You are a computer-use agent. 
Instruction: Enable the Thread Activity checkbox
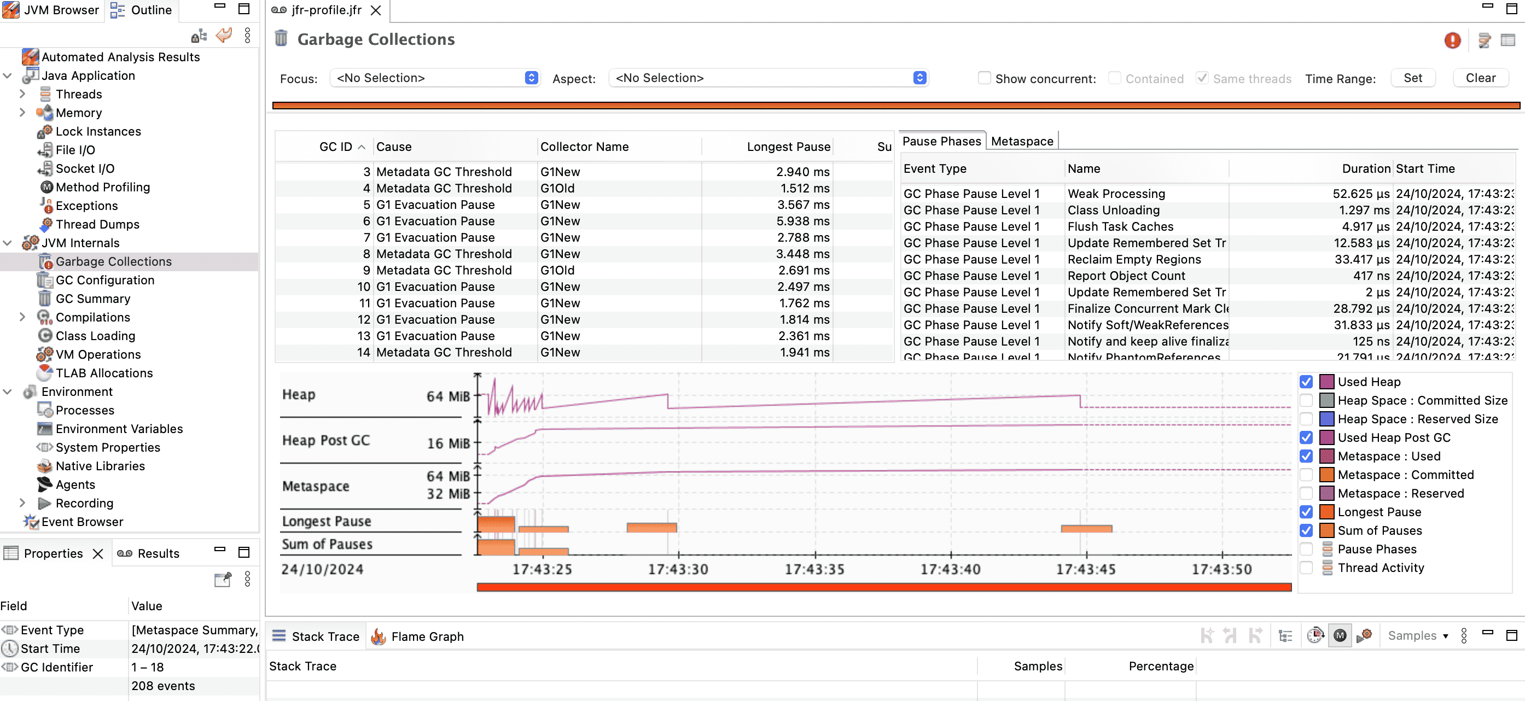[x=1306, y=568]
